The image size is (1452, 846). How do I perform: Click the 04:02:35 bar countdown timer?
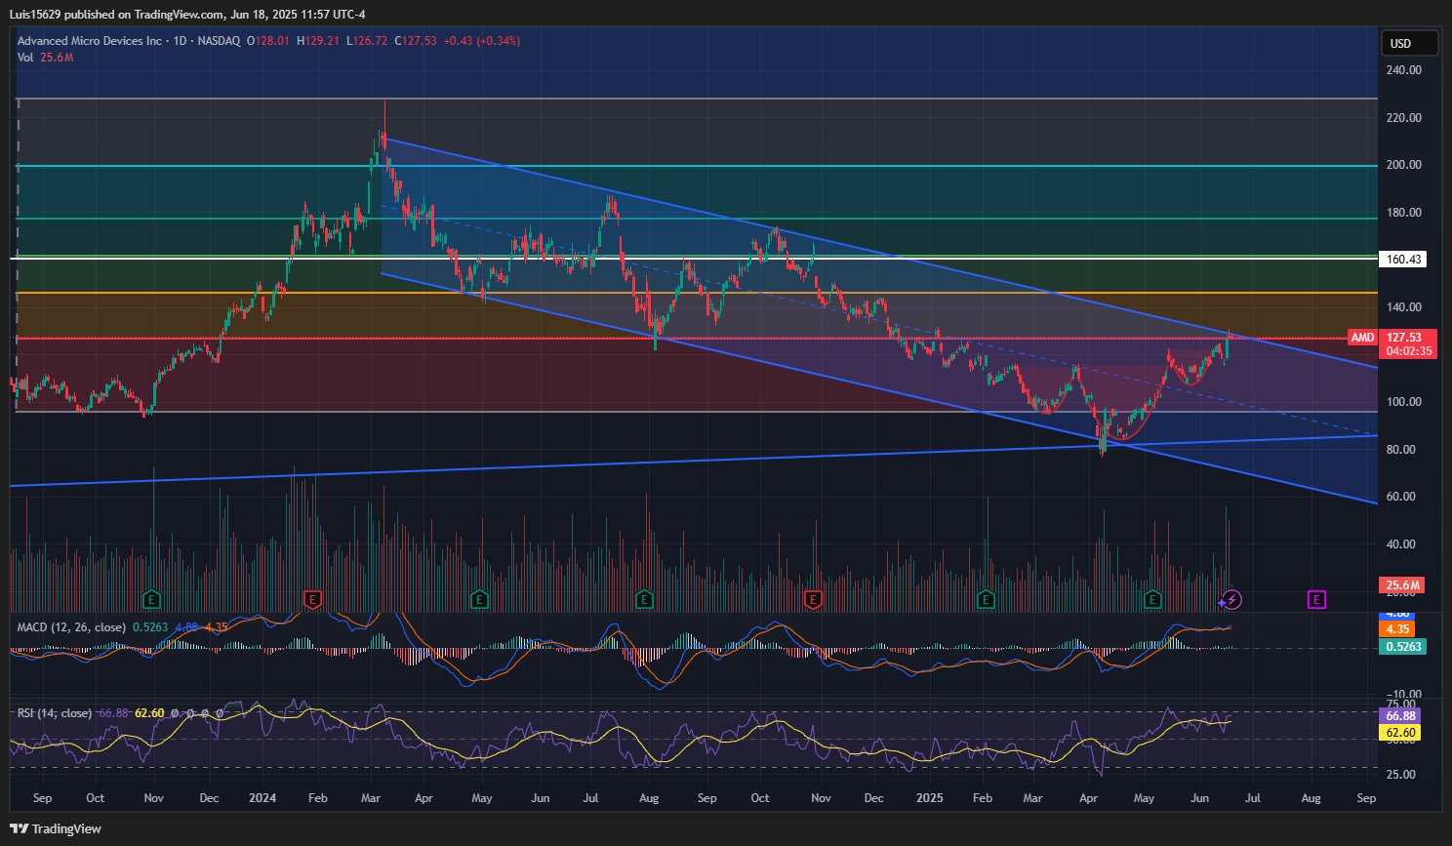click(x=1409, y=351)
